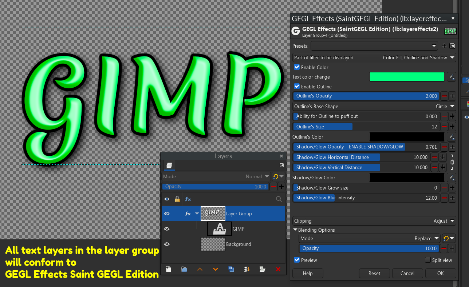Viewport: 469px width, 287px height.
Task: Select the Layers tab icon
Action: click(169, 166)
